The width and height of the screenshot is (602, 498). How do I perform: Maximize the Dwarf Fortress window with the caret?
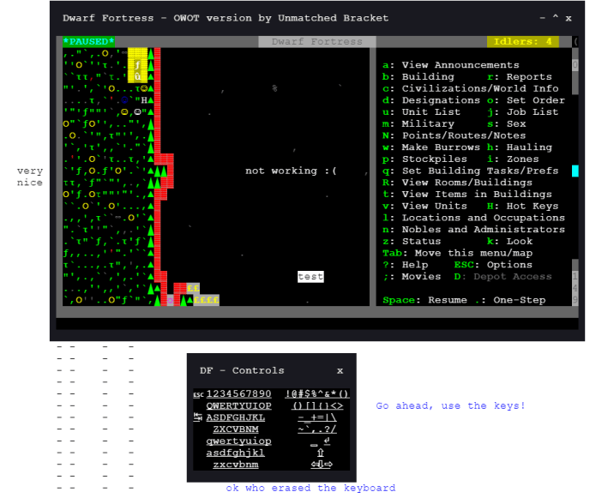pyautogui.click(x=555, y=17)
